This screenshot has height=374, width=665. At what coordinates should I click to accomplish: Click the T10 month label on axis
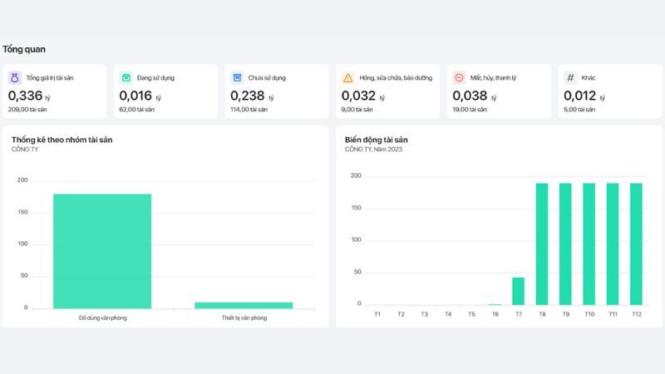tap(589, 314)
